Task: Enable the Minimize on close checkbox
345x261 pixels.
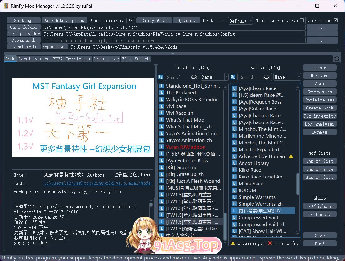Action: [302, 20]
